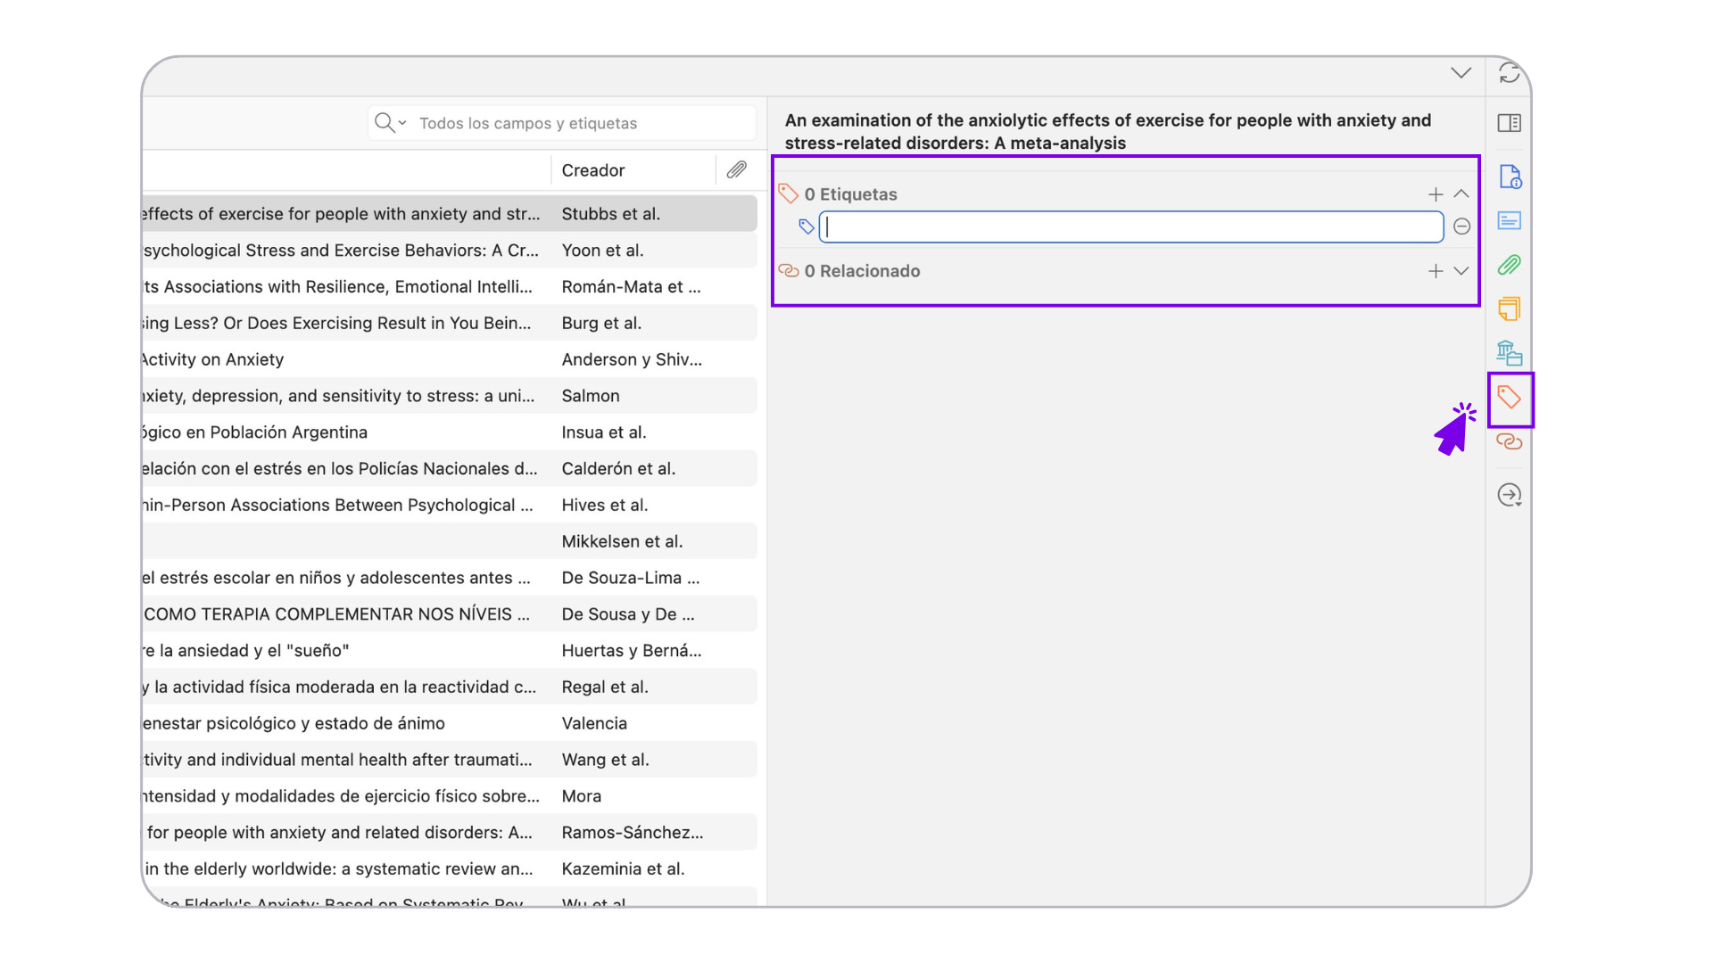
Task: Open the Related section icon in sidebar
Action: [x=1509, y=441]
